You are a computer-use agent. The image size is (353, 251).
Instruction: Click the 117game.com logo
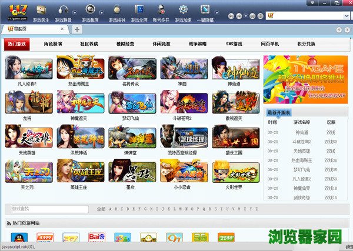(x=18, y=12)
